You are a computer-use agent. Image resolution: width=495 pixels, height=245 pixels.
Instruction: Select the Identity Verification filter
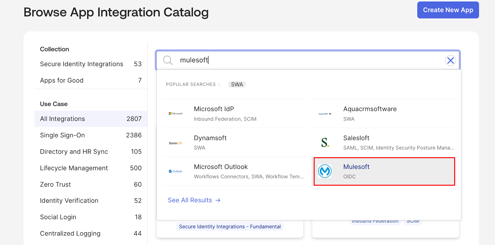pos(91,201)
